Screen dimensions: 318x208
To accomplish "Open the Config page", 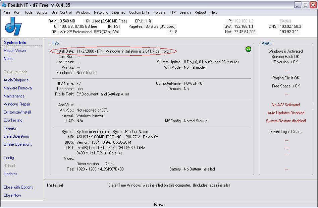I will tap(9, 158).
